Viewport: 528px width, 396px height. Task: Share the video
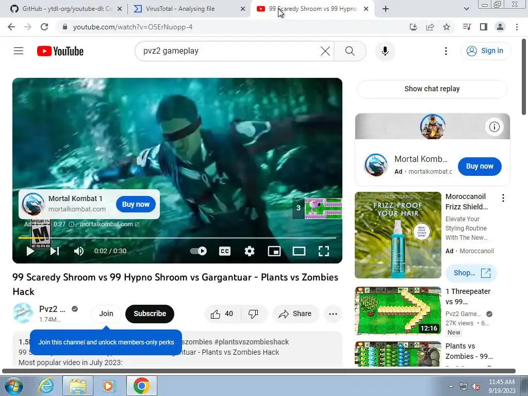tap(295, 314)
